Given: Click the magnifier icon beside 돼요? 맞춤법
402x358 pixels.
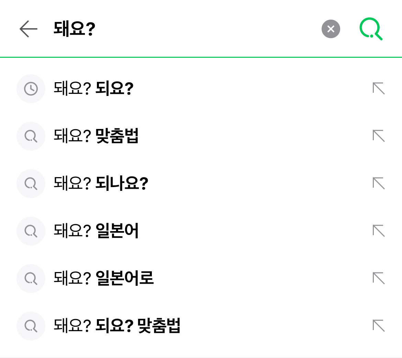Looking at the screenshot, I should (31, 136).
